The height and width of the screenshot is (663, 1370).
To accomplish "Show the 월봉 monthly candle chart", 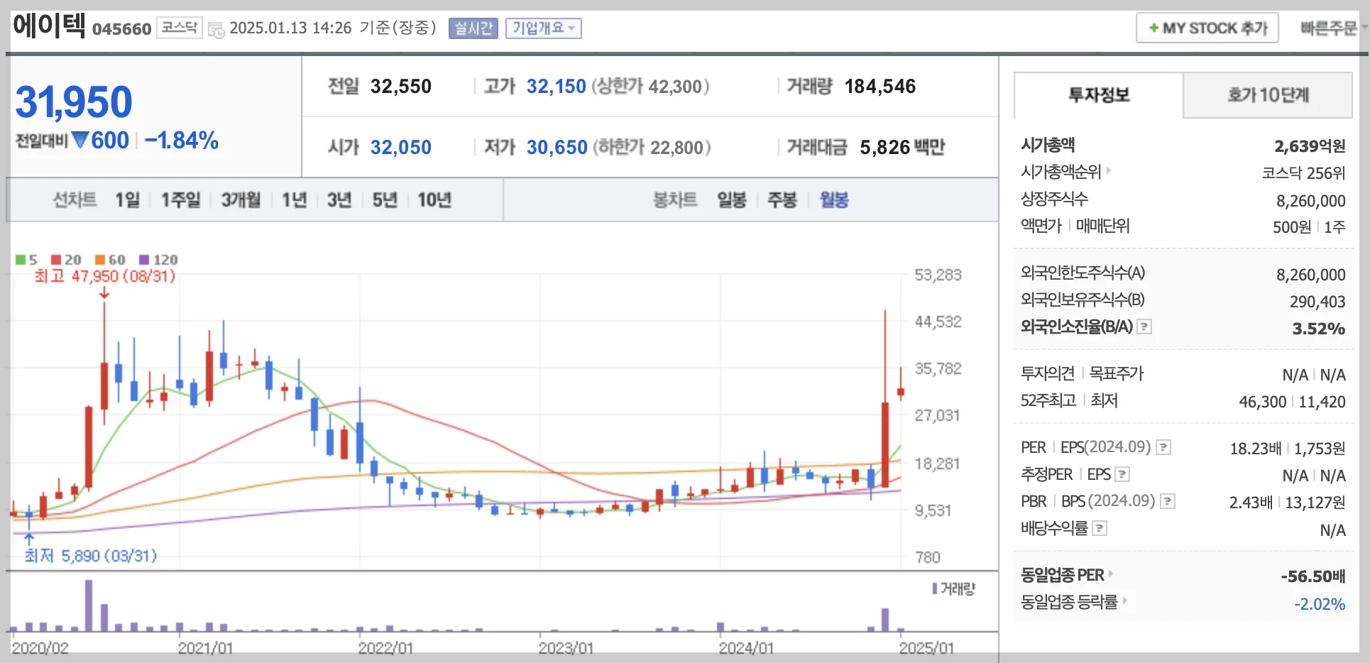I will (x=834, y=200).
